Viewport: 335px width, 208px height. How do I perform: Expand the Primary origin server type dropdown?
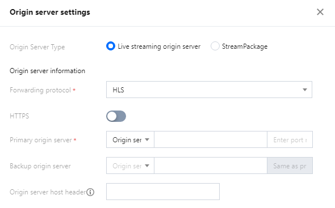pos(130,139)
